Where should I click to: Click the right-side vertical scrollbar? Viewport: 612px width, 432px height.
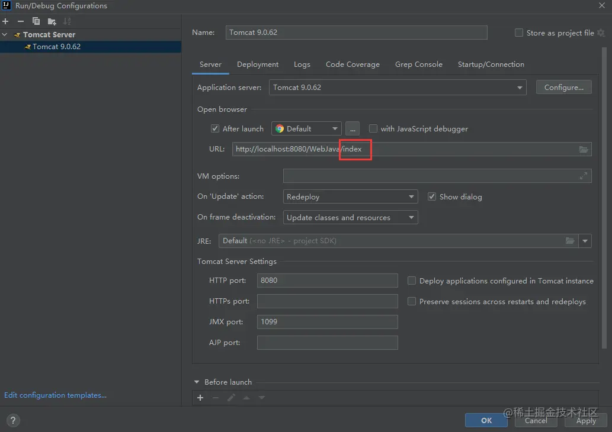[x=604, y=198]
